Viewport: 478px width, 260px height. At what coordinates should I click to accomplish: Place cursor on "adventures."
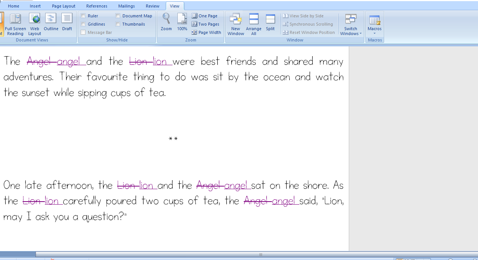coord(29,77)
